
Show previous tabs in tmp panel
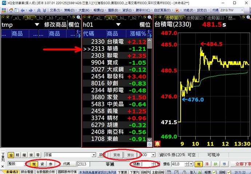click(x=8, y=17)
